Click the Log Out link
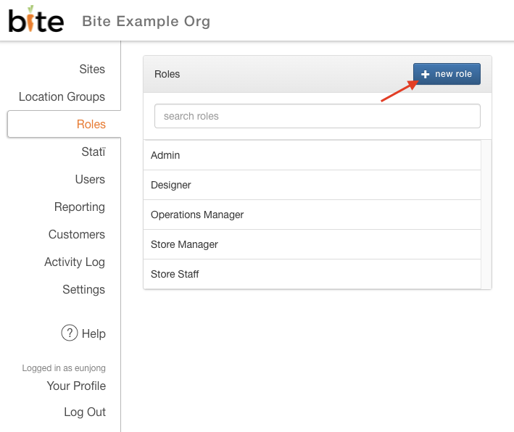 pyautogui.click(x=85, y=412)
